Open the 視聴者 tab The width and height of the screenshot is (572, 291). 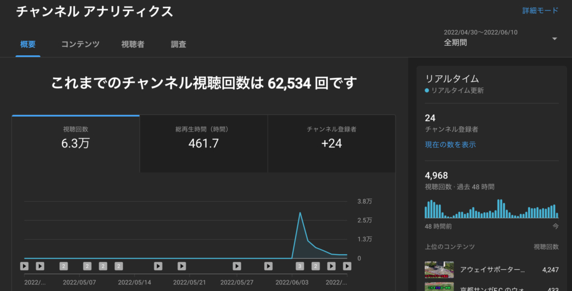coord(133,44)
